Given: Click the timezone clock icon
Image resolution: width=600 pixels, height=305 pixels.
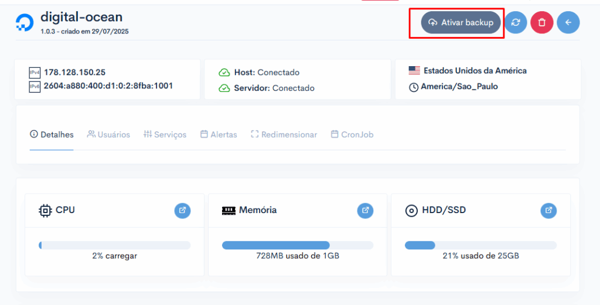Looking at the screenshot, I should [414, 87].
